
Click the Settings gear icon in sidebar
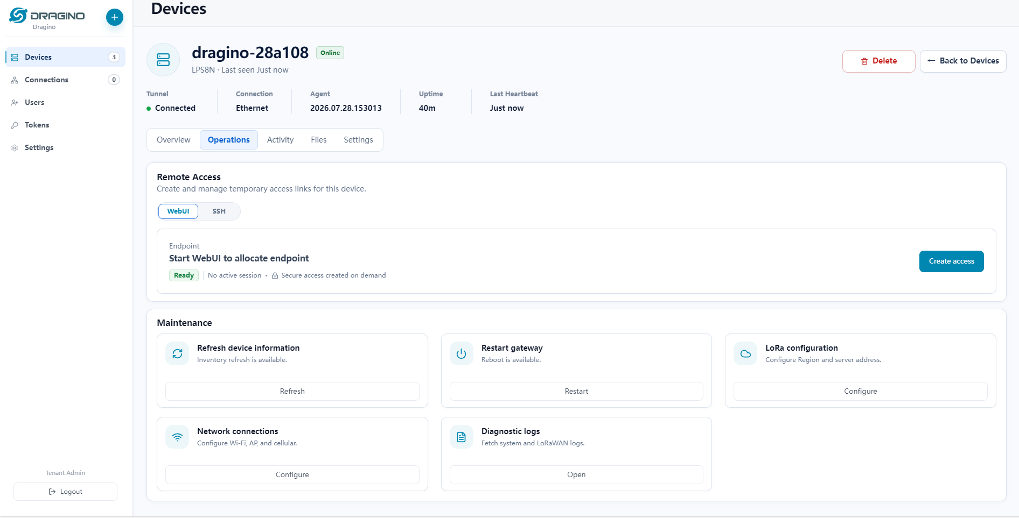click(15, 147)
